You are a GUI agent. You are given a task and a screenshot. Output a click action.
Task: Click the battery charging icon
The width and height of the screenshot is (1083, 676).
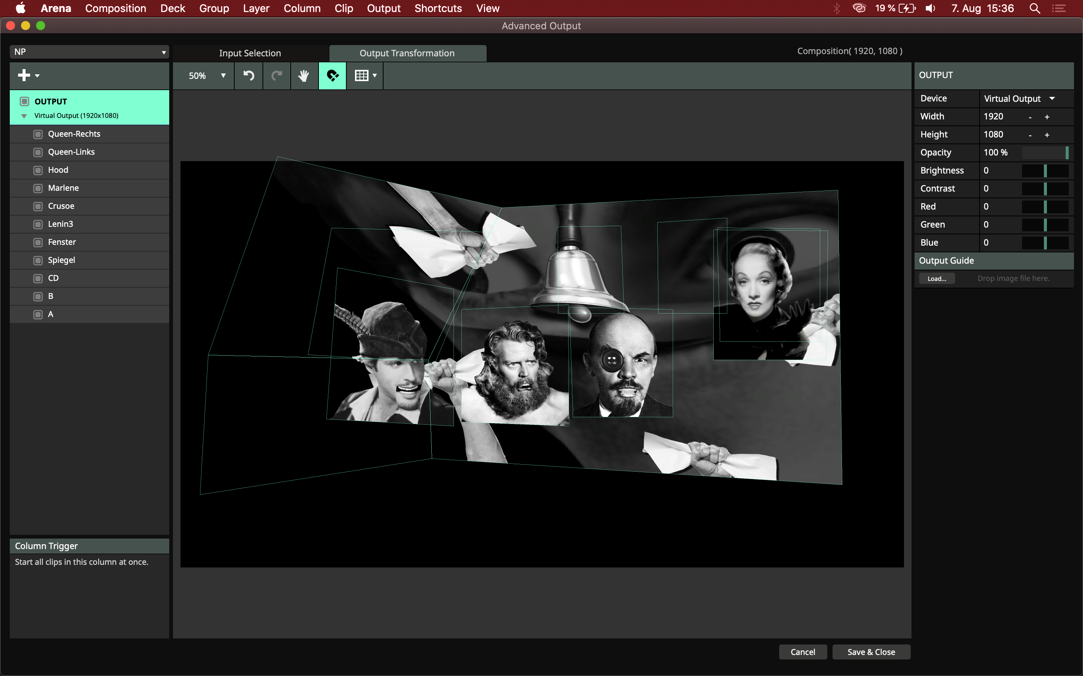click(x=907, y=8)
